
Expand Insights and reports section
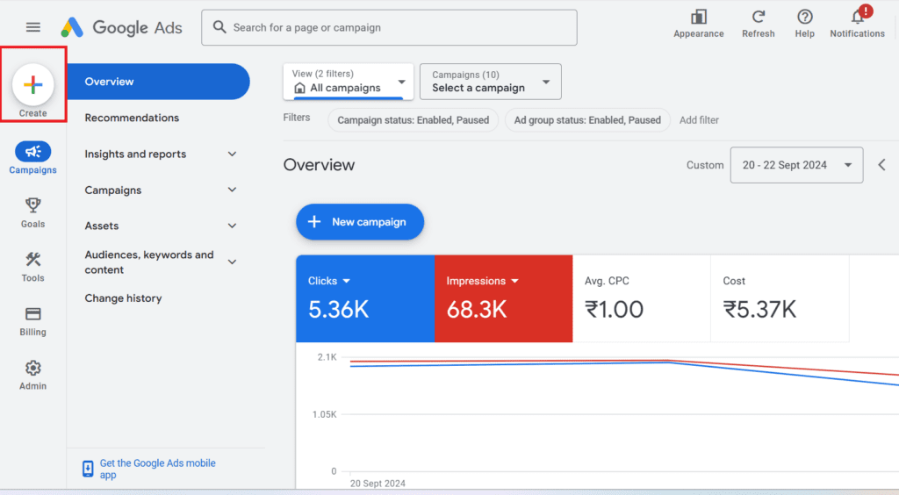click(x=232, y=154)
